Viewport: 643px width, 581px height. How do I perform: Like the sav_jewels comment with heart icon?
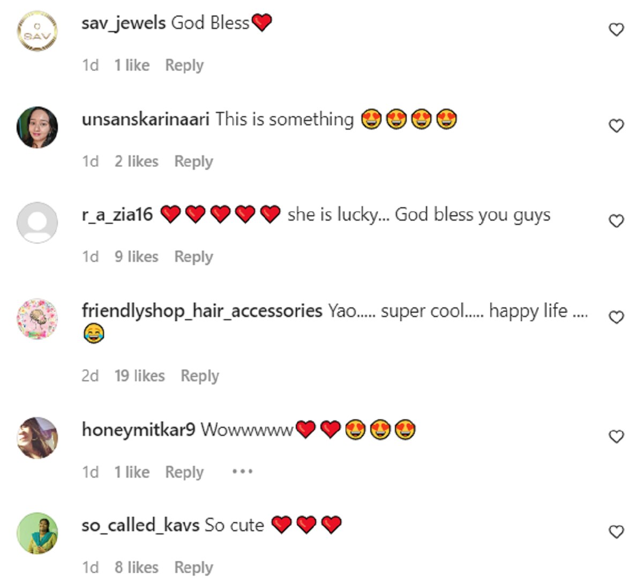click(617, 29)
